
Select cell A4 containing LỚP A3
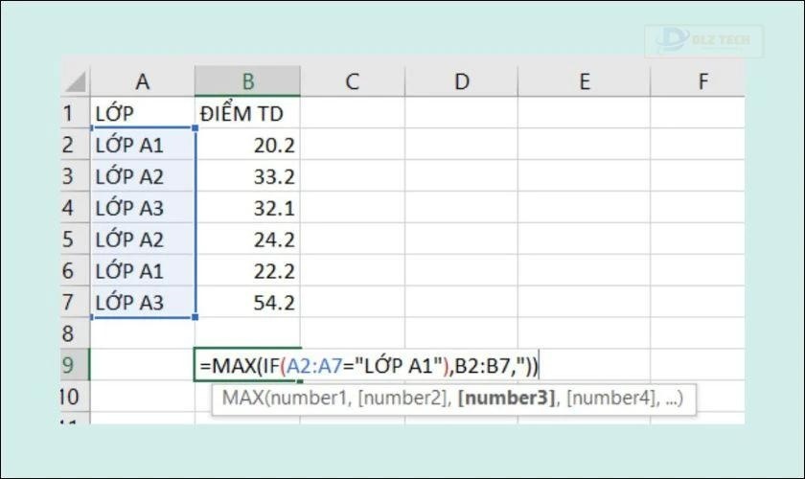142,209
